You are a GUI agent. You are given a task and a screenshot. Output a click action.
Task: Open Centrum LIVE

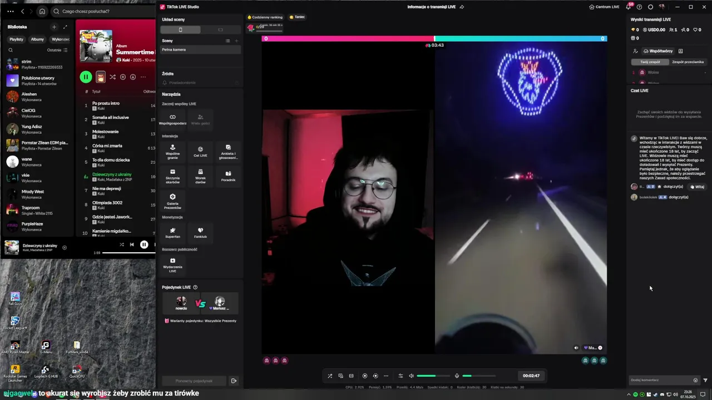[604, 7]
